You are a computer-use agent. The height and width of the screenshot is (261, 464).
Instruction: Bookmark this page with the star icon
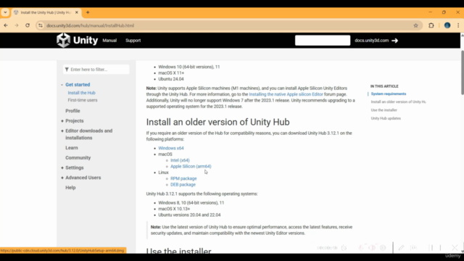415,26
